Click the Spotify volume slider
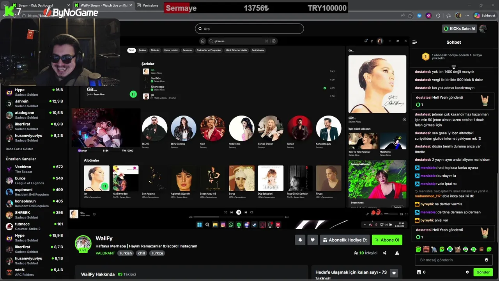 pyautogui.click(x=391, y=214)
